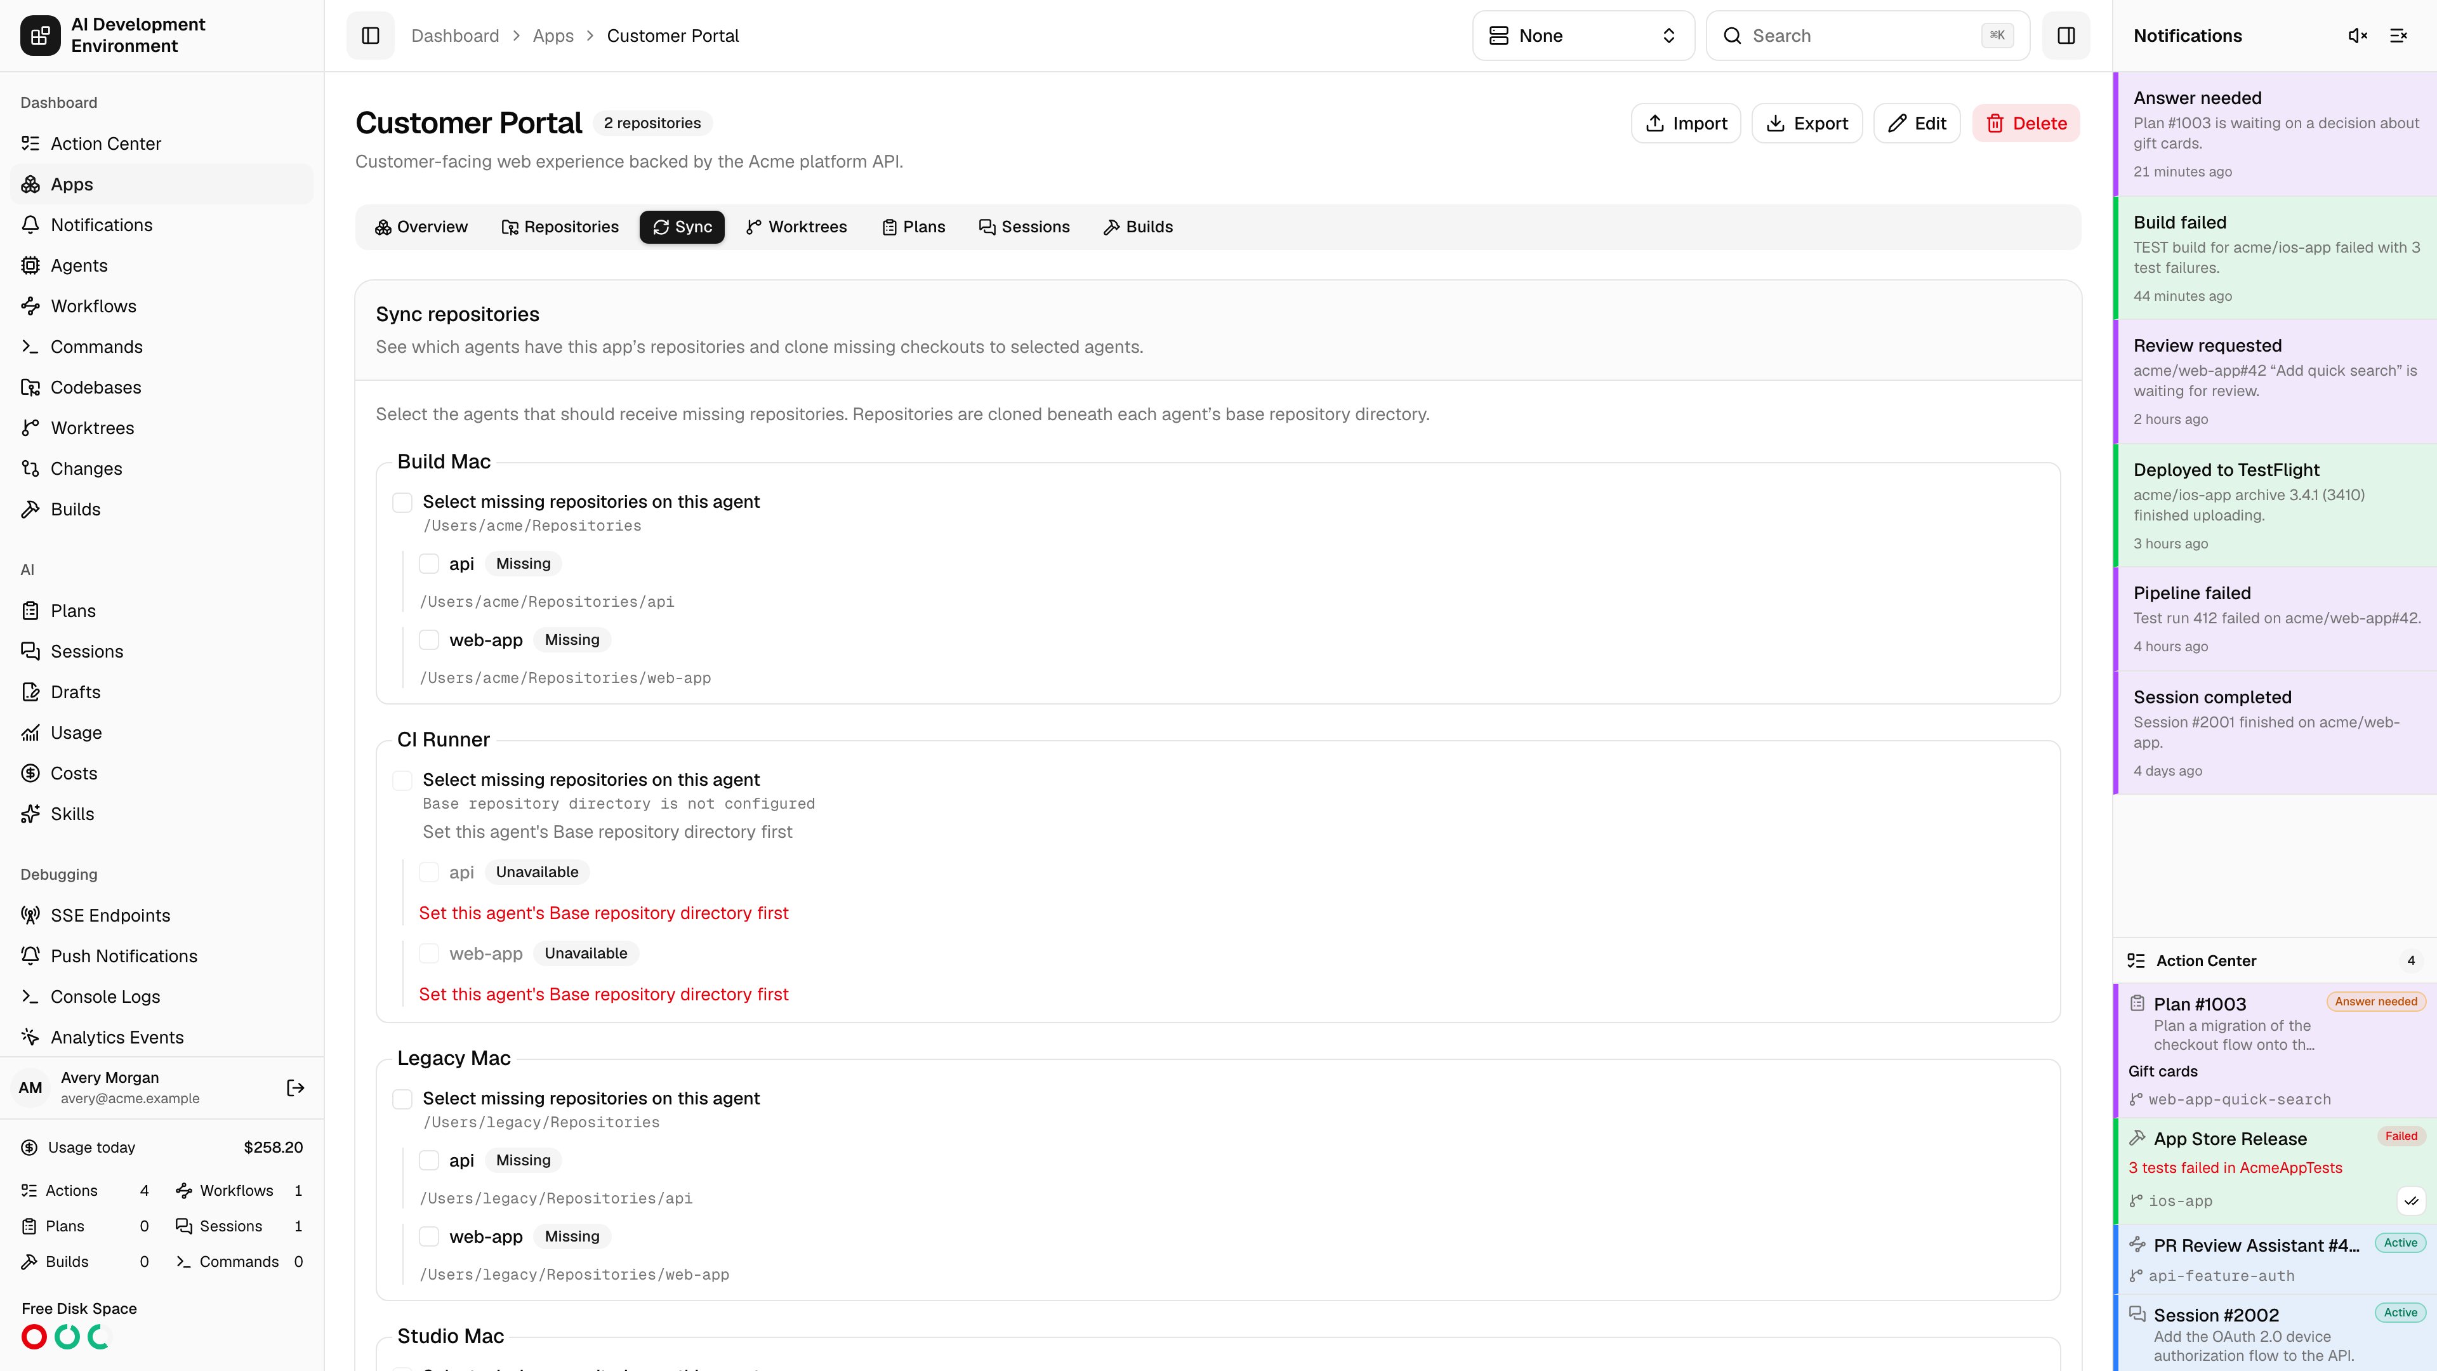This screenshot has width=2437, height=1371.
Task: Check the api repository under Legacy Mac
Action: coord(428,1161)
